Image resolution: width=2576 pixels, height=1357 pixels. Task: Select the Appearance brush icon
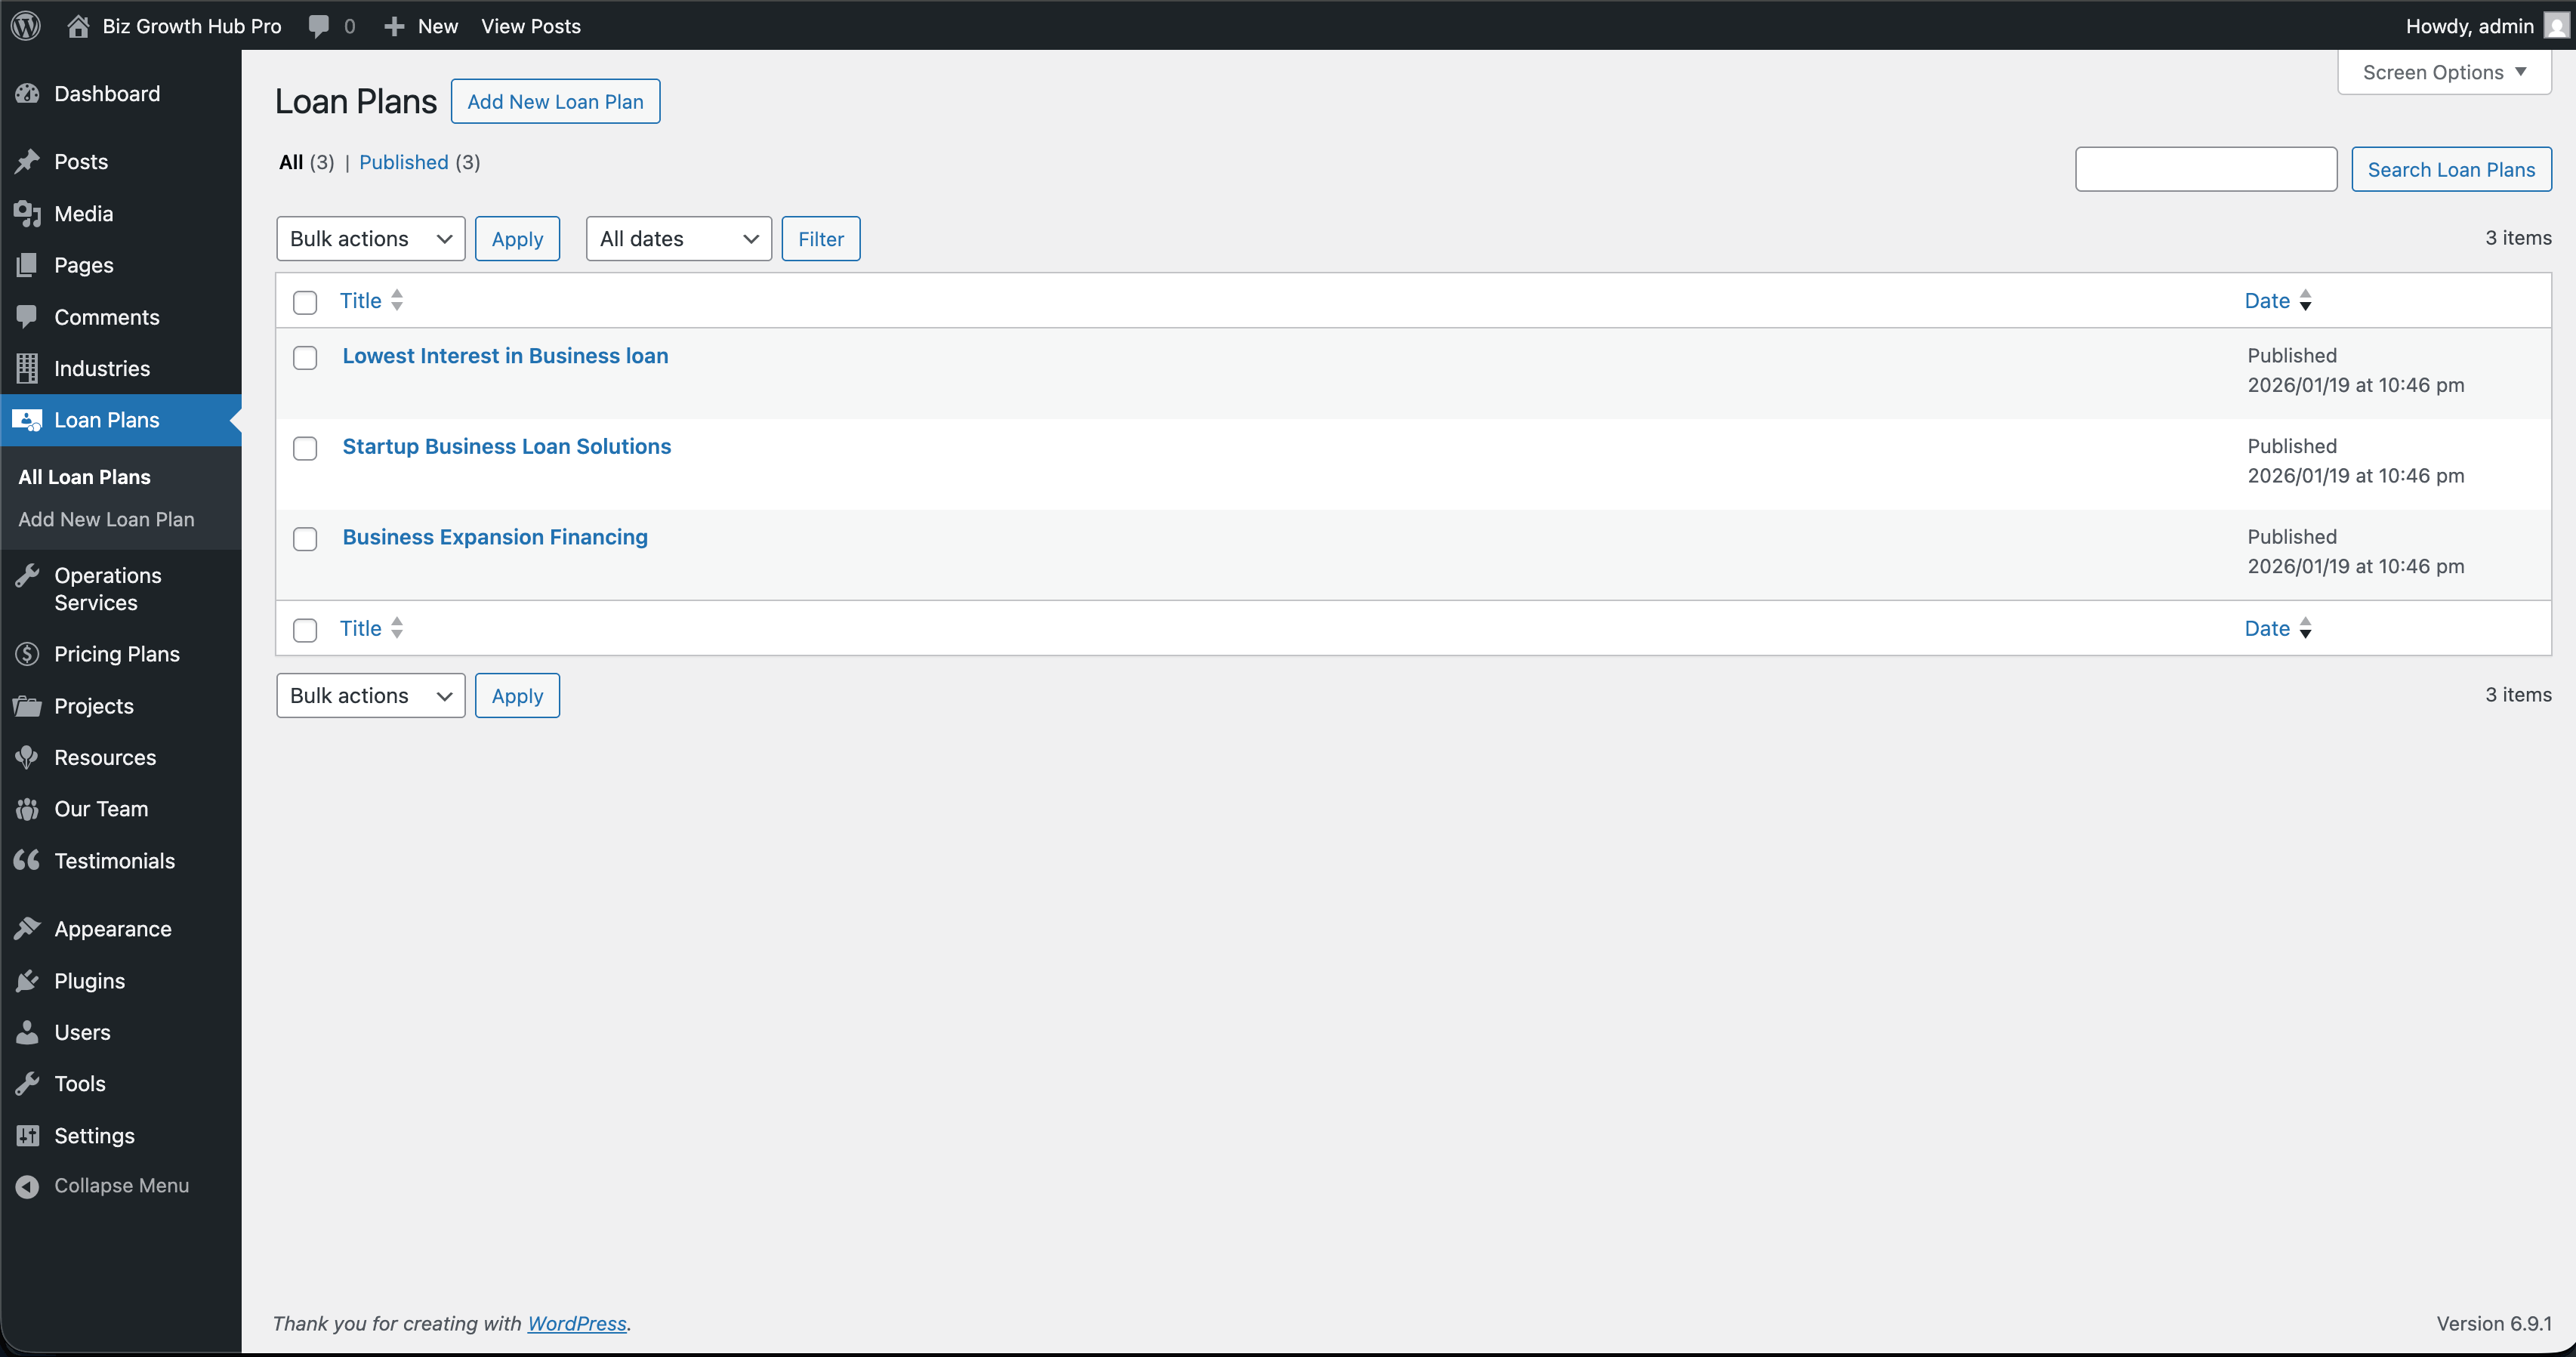[28, 928]
